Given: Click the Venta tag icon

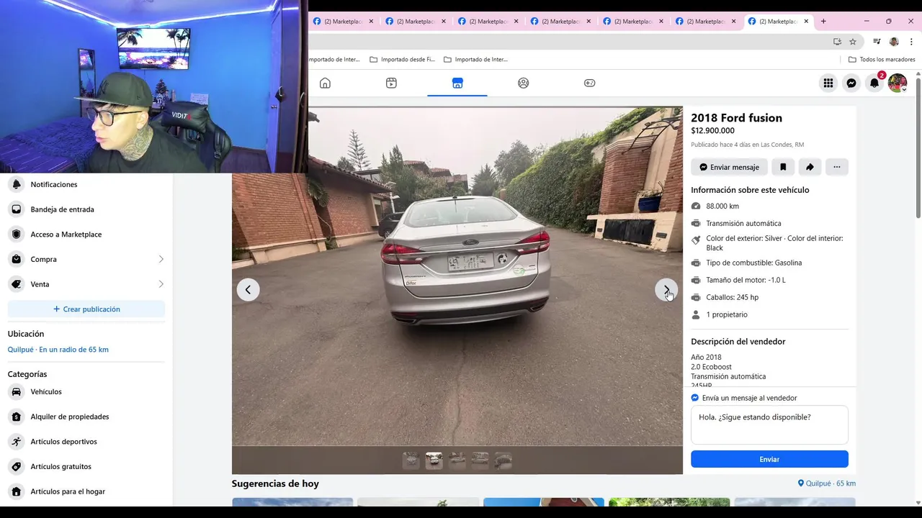Looking at the screenshot, I should tap(17, 284).
